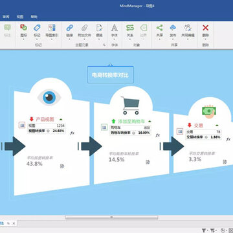Screen dimensions: 233x233
Task: Open the 共同编辑 co-editing dropdown
Action: pyautogui.click(x=188, y=39)
